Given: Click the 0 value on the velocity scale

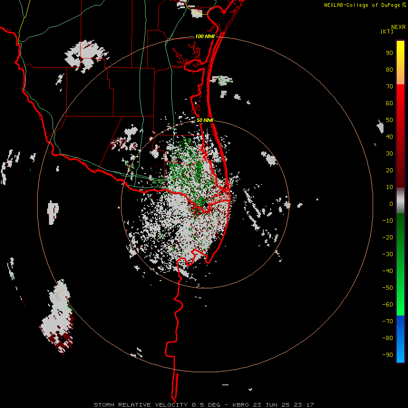Looking at the screenshot, I should 391,204.
